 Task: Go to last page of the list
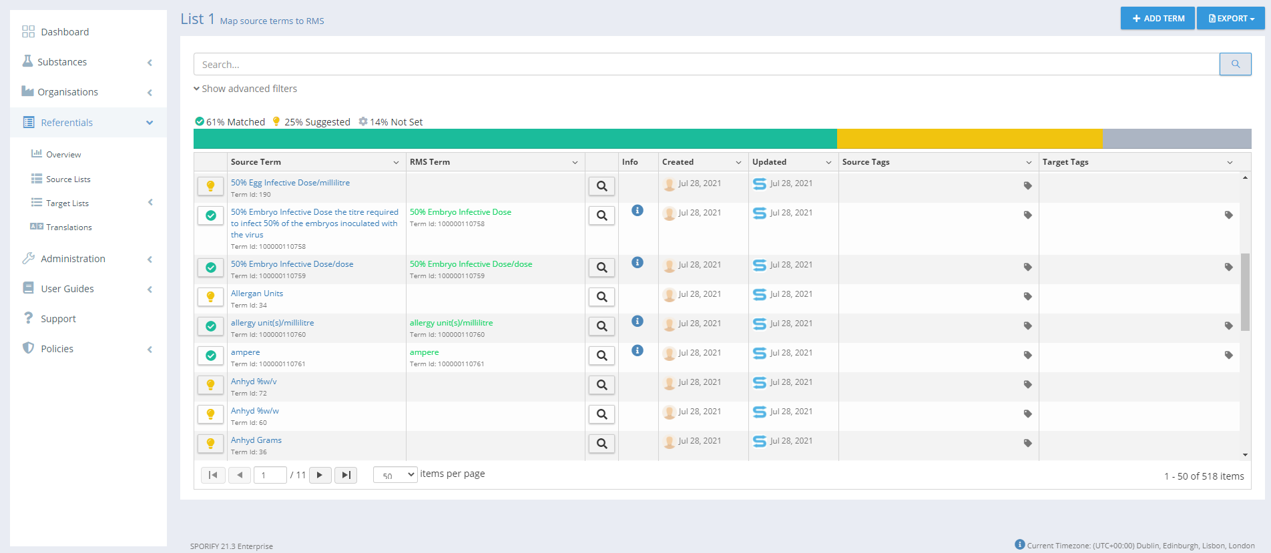[x=346, y=475]
